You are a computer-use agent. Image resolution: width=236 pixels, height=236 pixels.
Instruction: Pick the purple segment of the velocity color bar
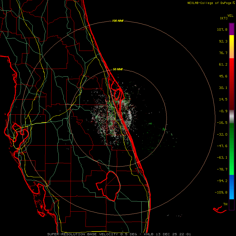pos(232,29)
